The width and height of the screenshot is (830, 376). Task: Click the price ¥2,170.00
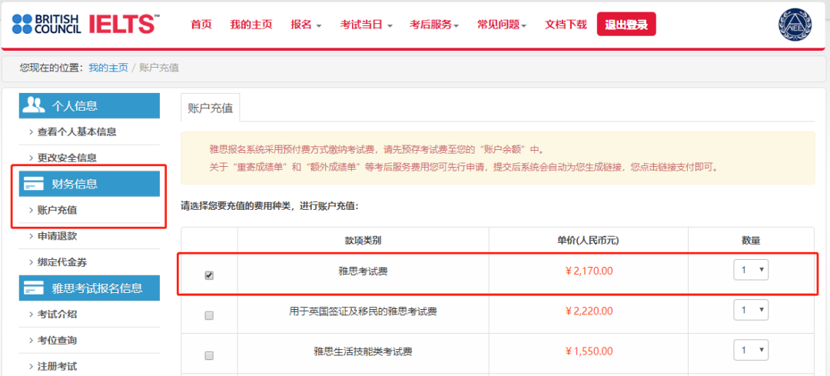click(x=589, y=271)
